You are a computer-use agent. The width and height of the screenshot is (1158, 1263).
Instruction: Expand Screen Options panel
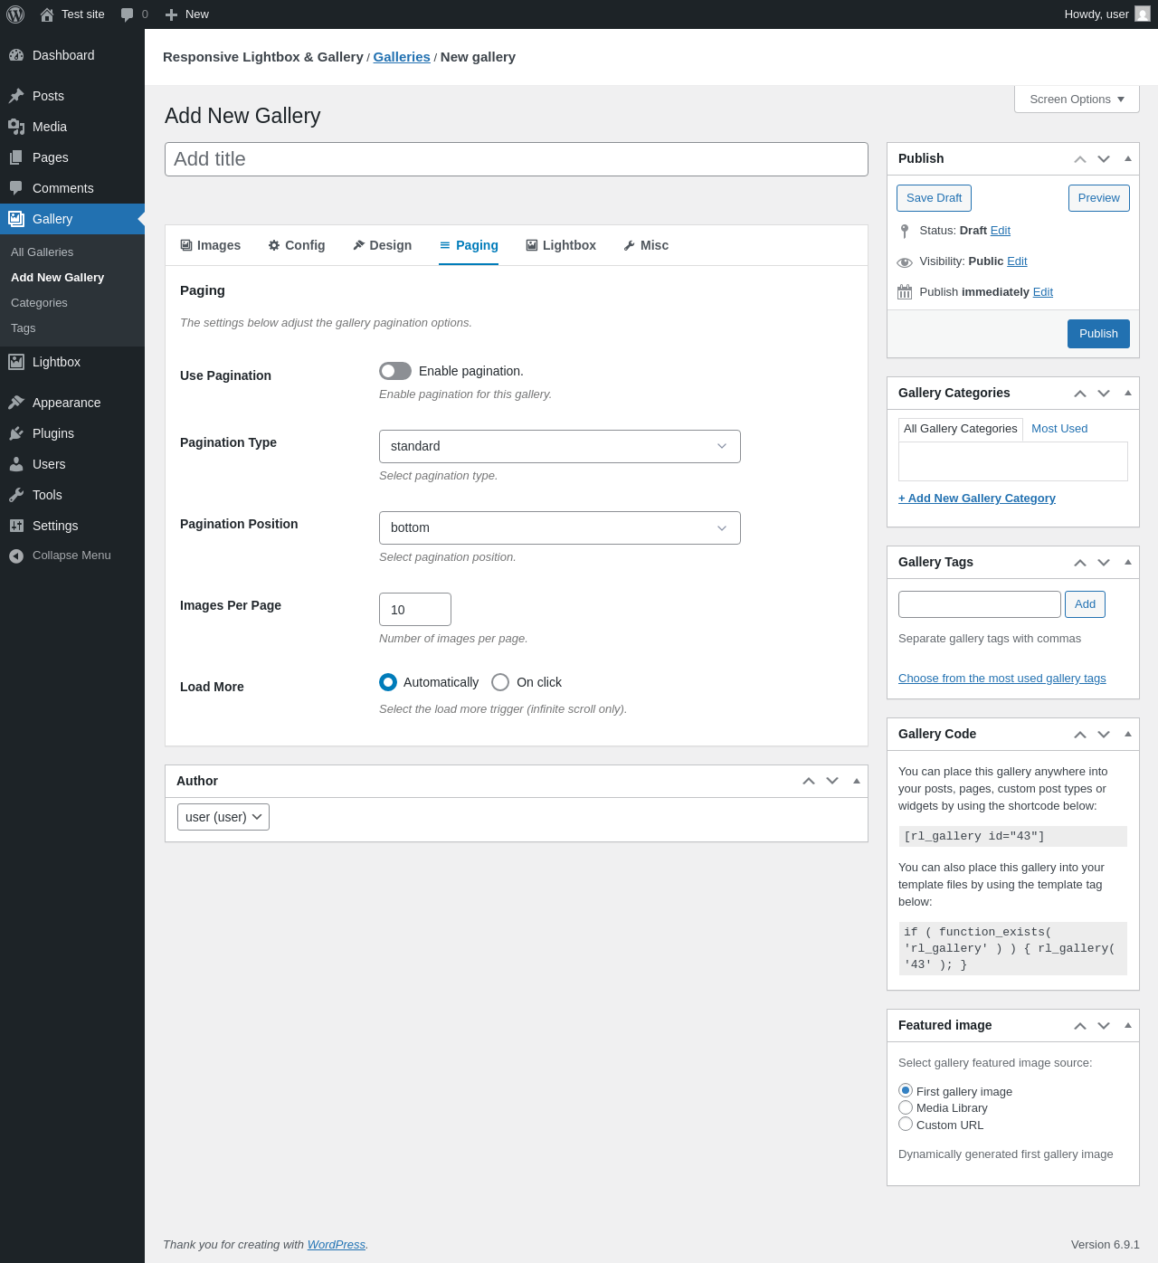point(1077,100)
